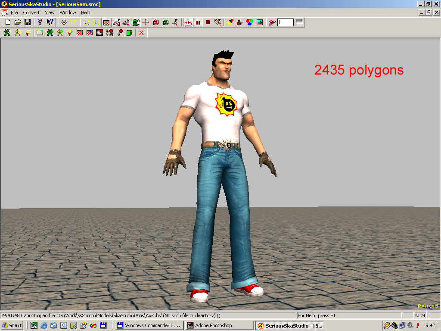This screenshot has height=331, width=441.
Task: Click the 9:42 system clock
Action: pos(430,325)
